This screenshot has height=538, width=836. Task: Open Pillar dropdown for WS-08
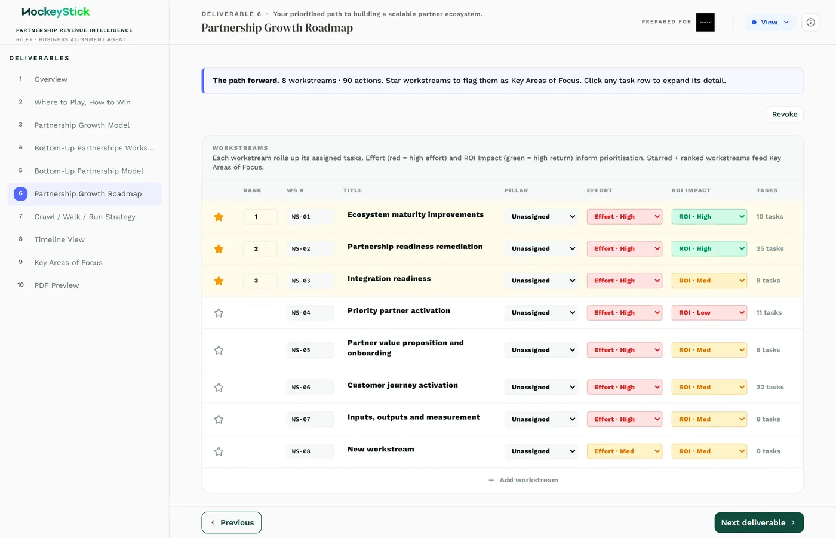click(x=542, y=451)
